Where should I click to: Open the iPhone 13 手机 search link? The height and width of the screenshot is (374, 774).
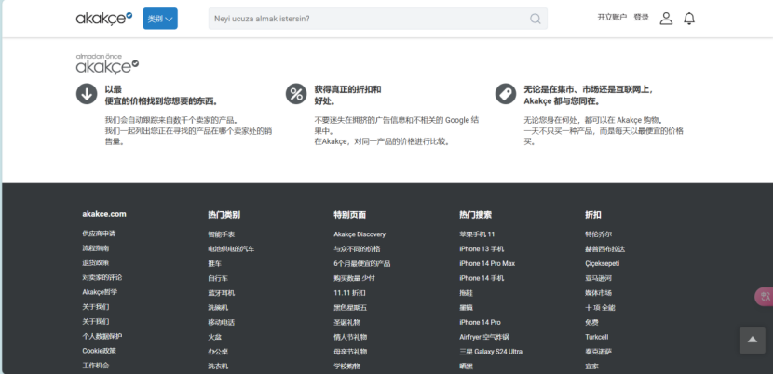coord(482,249)
